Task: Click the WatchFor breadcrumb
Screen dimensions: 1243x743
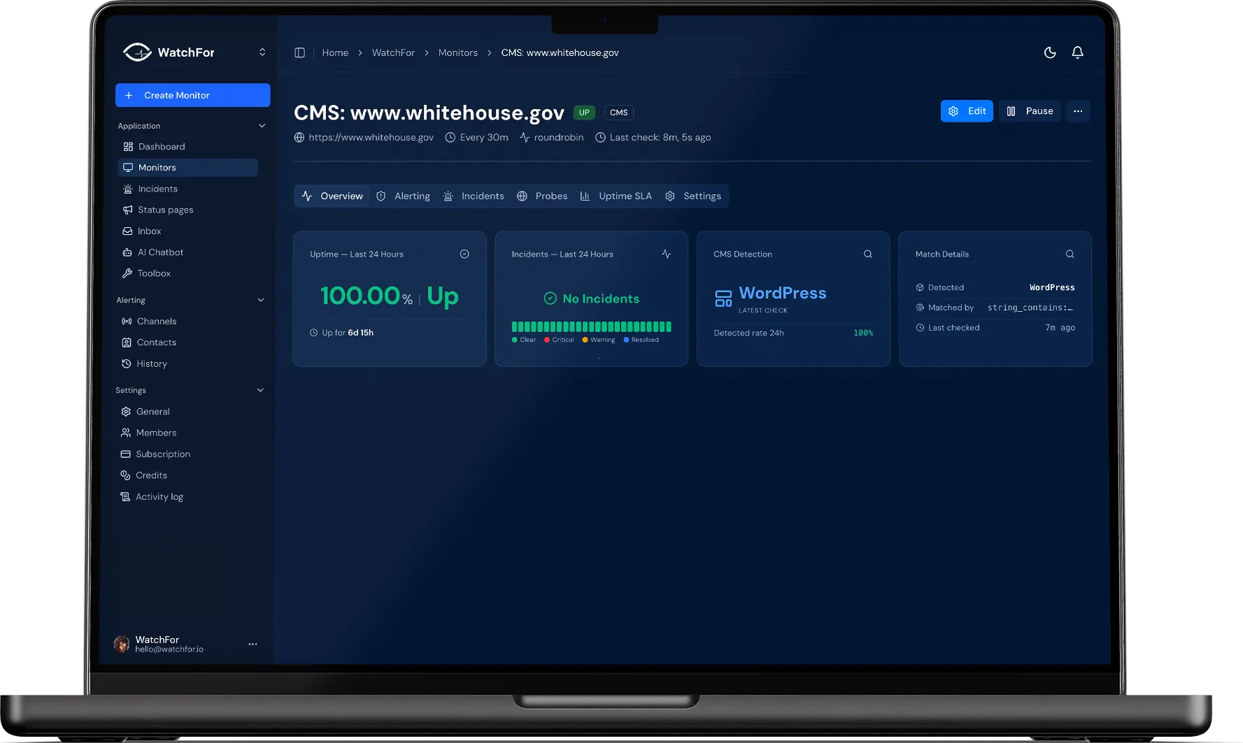Action: (393, 52)
